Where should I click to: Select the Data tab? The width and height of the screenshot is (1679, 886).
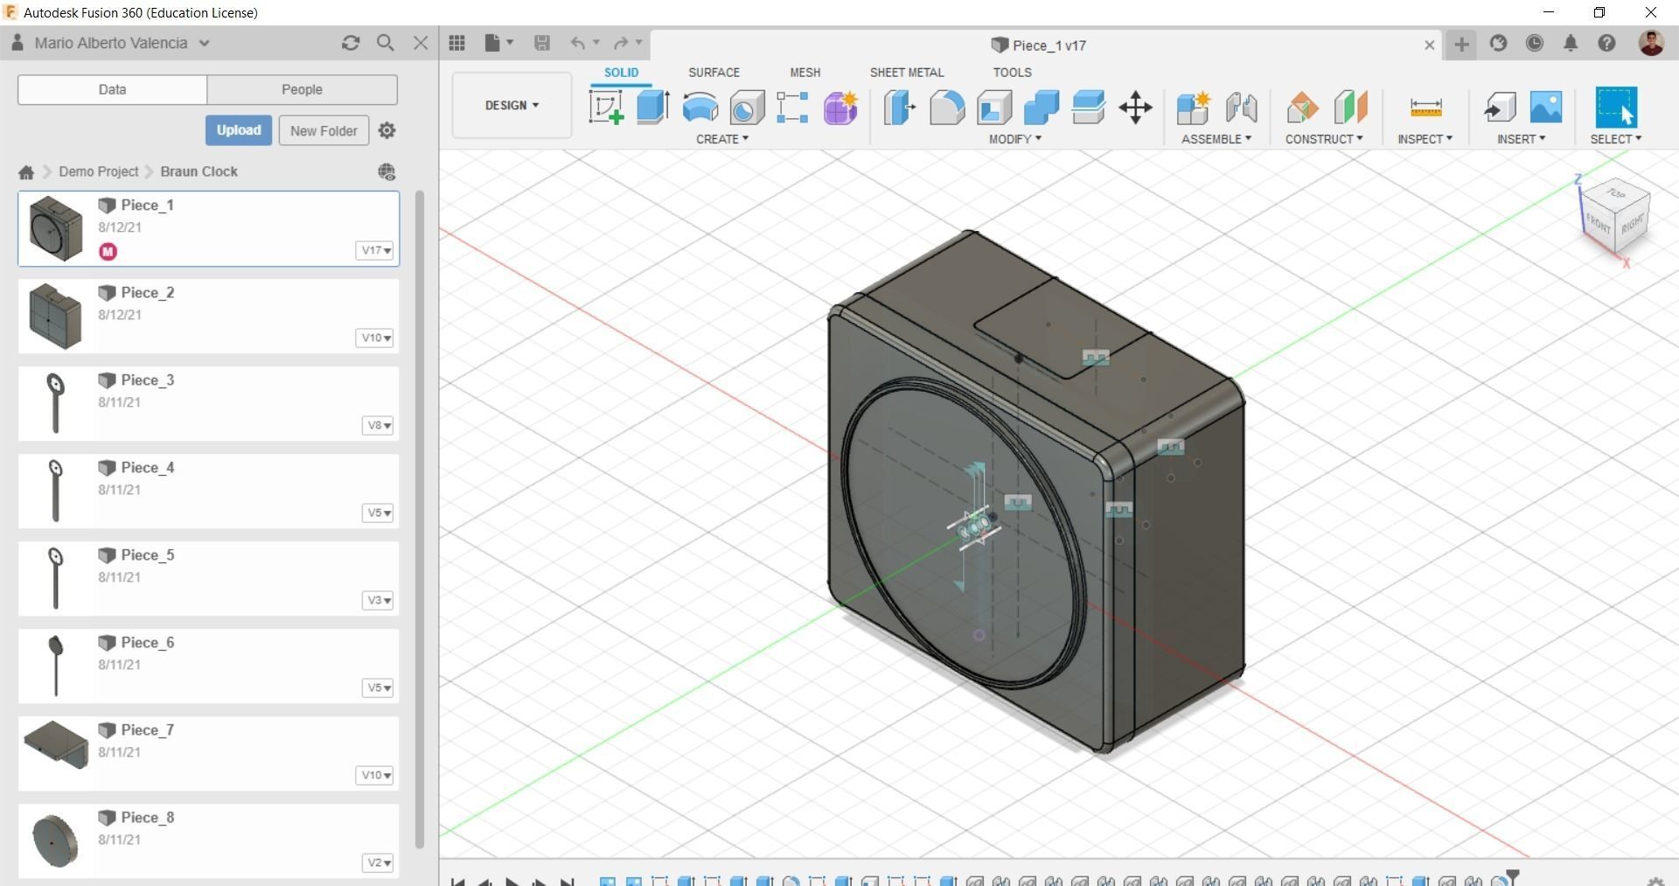(112, 89)
